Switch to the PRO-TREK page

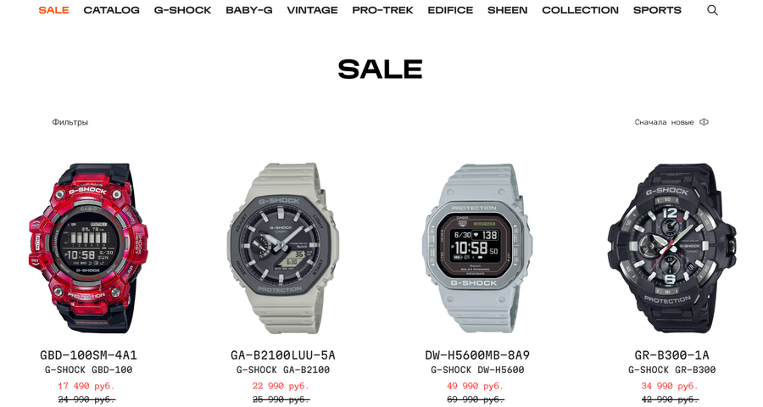click(382, 10)
